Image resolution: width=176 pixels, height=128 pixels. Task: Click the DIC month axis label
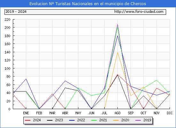170,113
